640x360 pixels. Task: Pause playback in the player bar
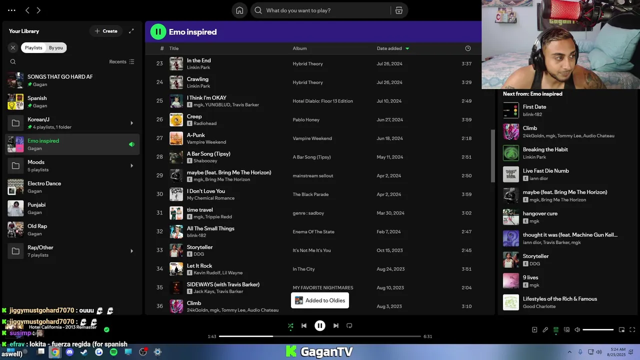[x=320, y=325]
